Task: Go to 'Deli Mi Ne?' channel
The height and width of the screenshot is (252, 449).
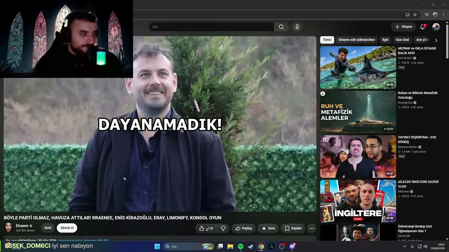Action: coord(405,58)
